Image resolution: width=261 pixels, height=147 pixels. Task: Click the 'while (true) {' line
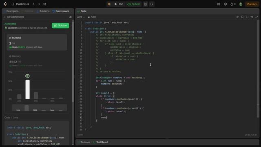(x=105, y=96)
